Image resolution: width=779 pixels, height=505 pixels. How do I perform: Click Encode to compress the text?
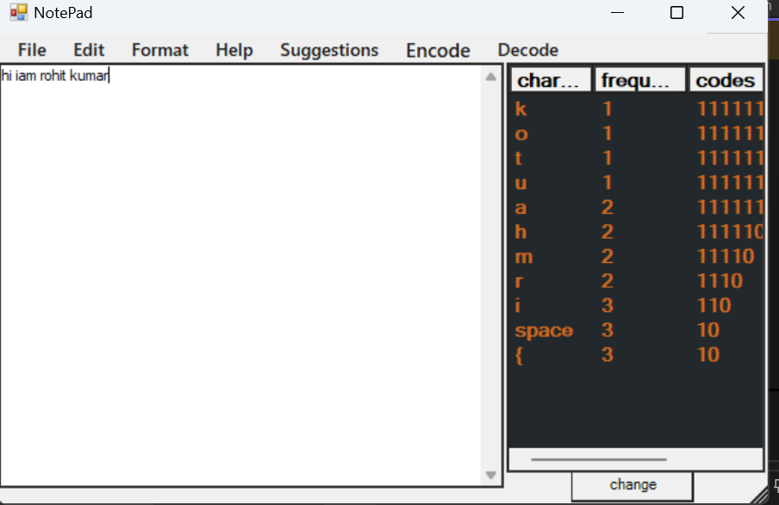click(x=437, y=49)
